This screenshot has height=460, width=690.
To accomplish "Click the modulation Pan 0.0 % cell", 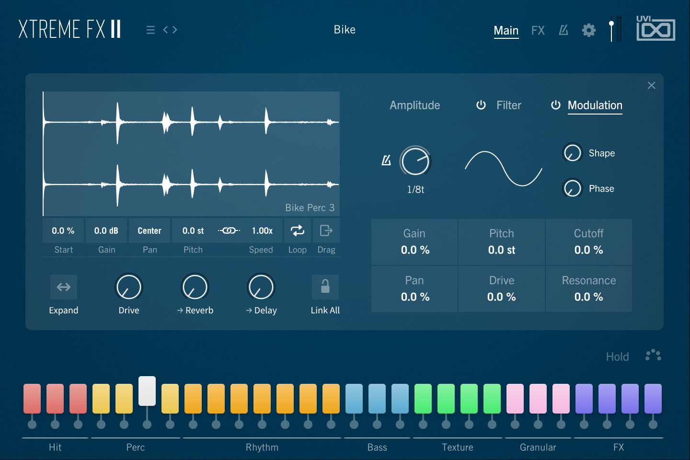I will coord(414,289).
